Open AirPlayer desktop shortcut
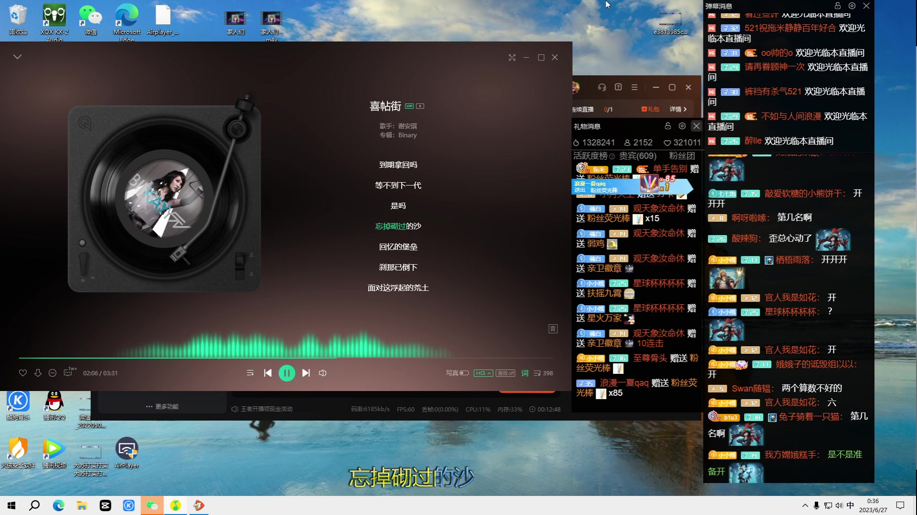 (127, 453)
